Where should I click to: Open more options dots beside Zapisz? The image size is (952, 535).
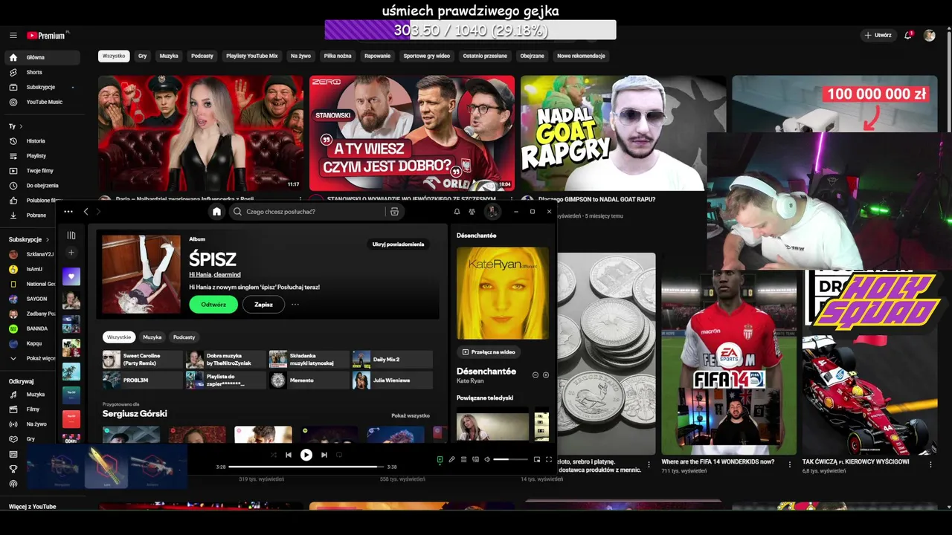(x=295, y=304)
